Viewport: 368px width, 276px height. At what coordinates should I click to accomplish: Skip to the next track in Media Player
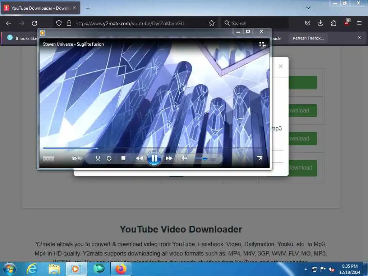[x=169, y=158]
